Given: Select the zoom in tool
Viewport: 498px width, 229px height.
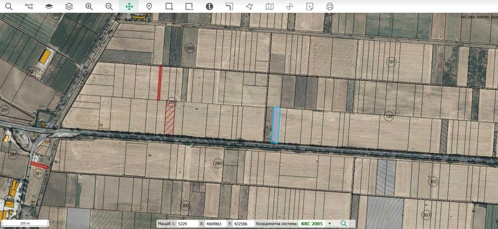Looking at the screenshot, I should (x=89, y=6).
